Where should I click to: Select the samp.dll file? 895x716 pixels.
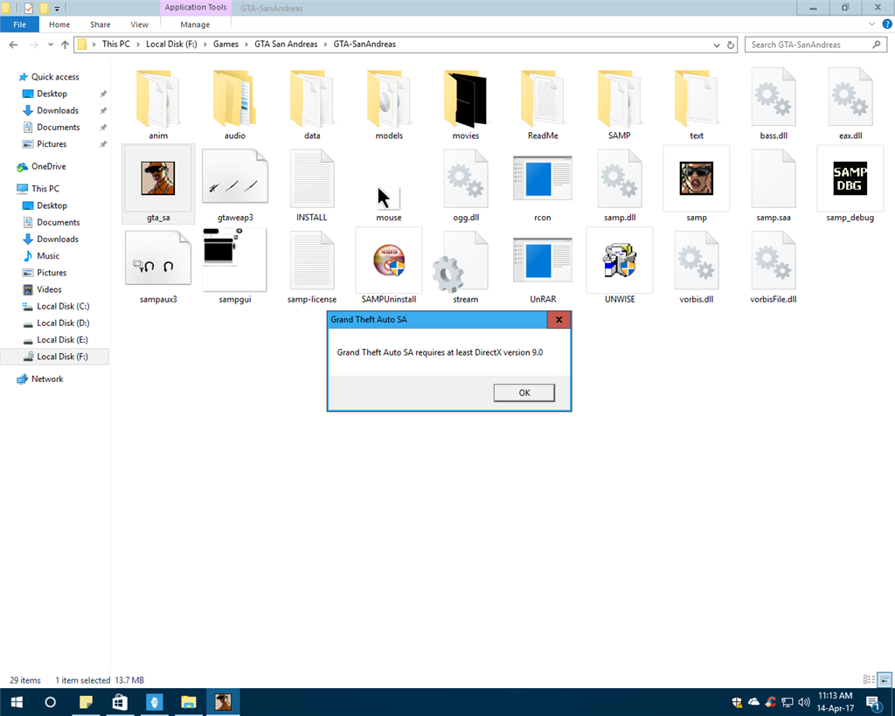[620, 178]
